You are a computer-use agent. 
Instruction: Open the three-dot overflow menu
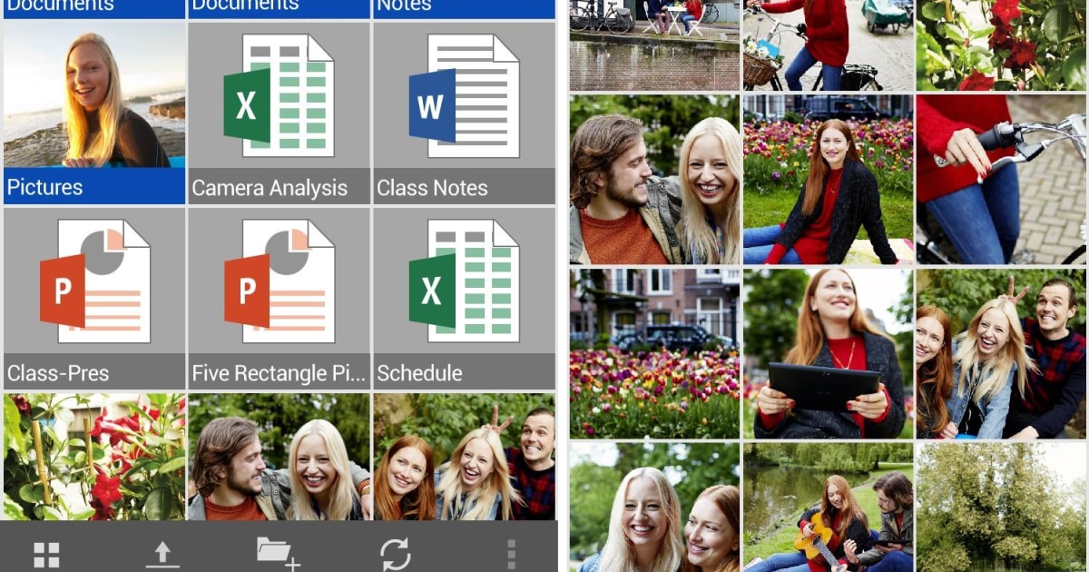point(510,552)
